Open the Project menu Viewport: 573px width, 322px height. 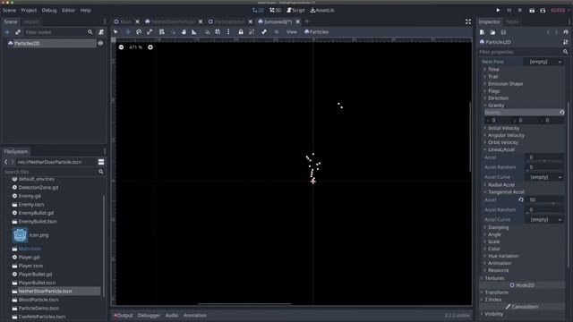pos(29,10)
